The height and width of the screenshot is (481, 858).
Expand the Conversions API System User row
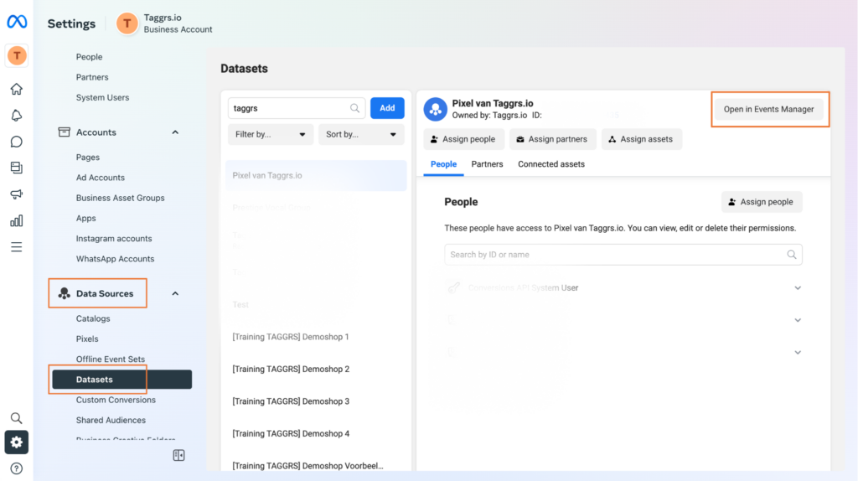click(x=798, y=287)
